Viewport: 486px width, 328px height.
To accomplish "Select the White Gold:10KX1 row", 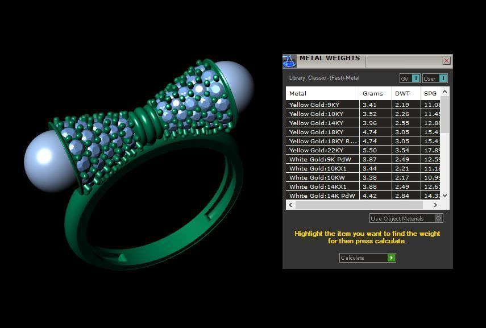I will pyautogui.click(x=363, y=168).
